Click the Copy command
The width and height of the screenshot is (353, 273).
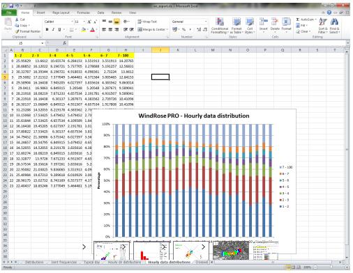point(23,26)
